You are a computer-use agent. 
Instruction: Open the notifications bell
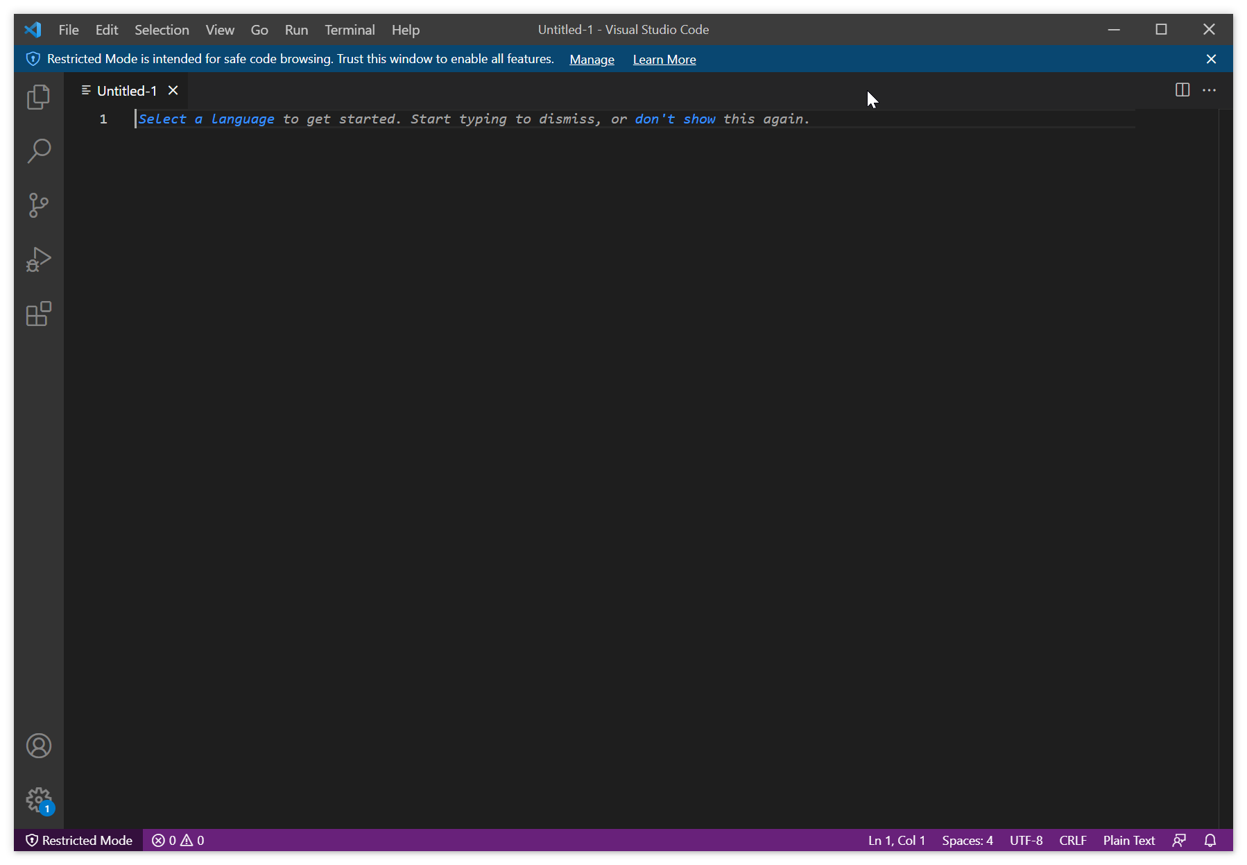[1210, 840]
